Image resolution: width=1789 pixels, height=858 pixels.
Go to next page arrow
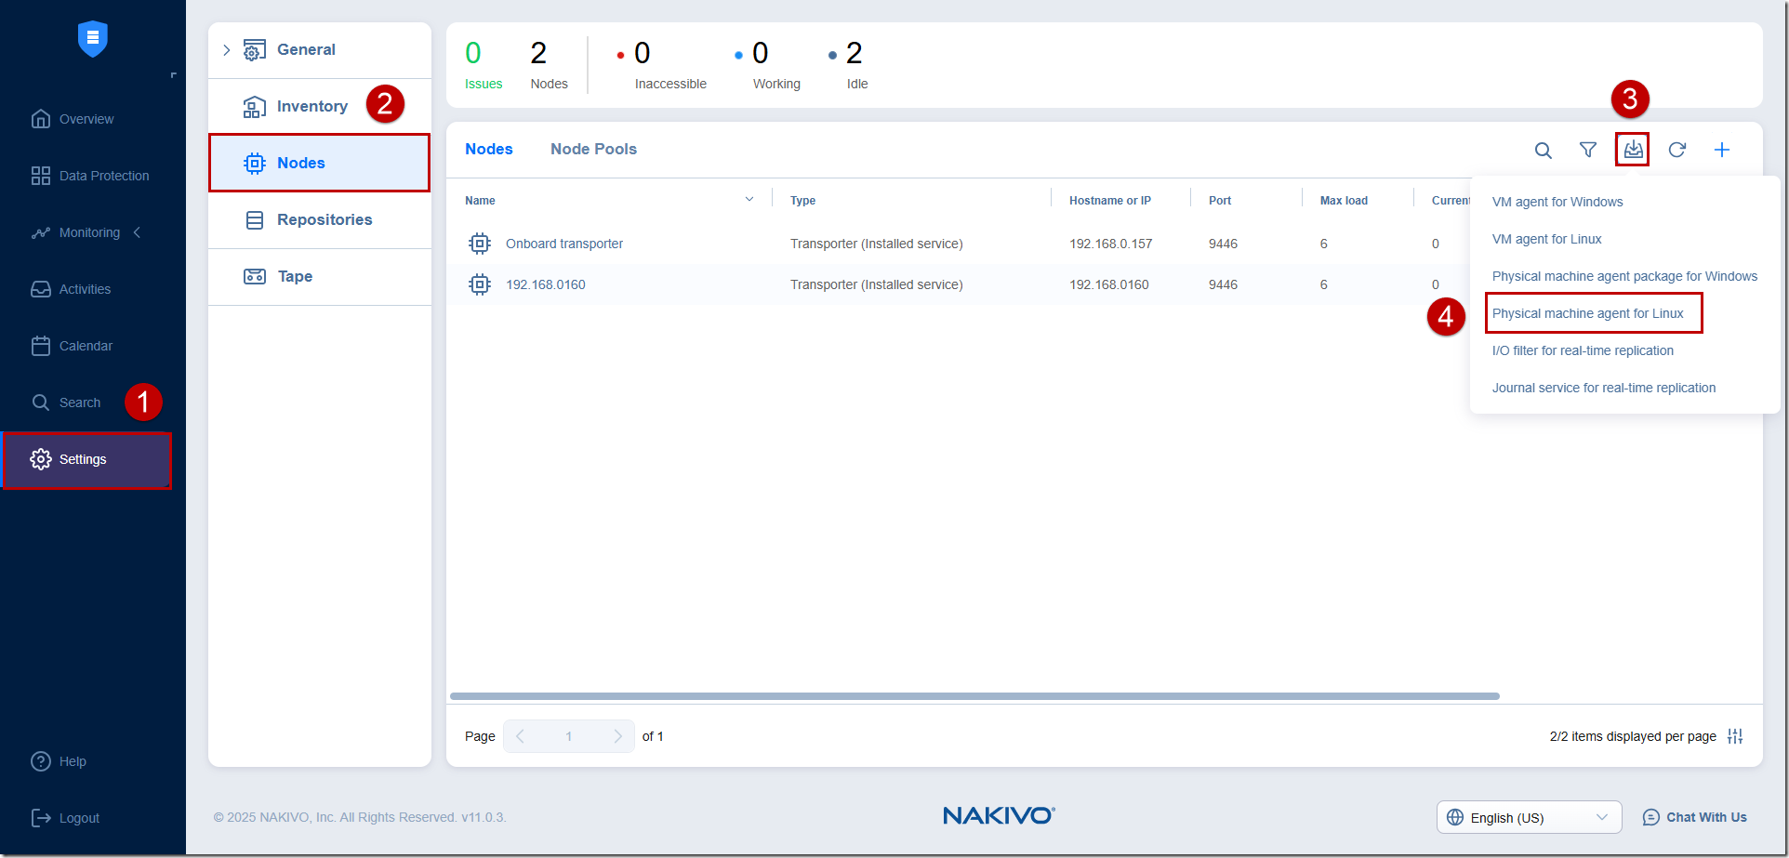(617, 736)
